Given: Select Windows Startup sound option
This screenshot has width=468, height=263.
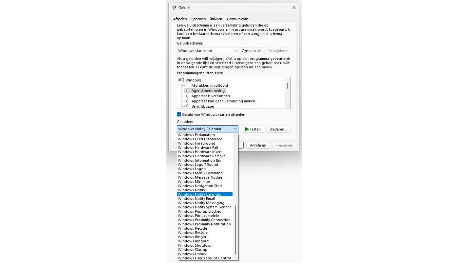Looking at the screenshot, I should tap(205, 250).
